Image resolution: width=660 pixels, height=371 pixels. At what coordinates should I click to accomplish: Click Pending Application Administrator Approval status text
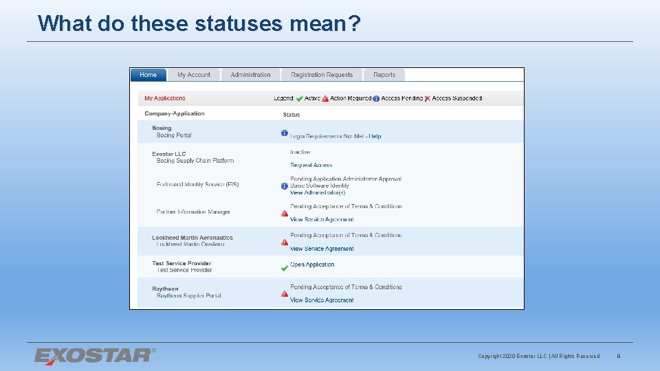pyautogui.click(x=346, y=179)
